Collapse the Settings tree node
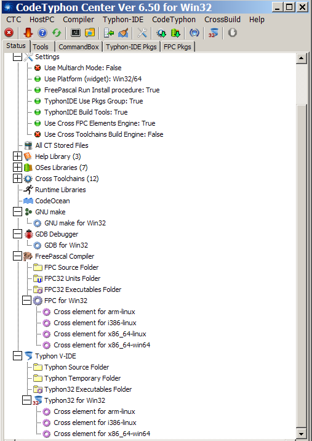The image size is (312, 441). [x=17, y=57]
